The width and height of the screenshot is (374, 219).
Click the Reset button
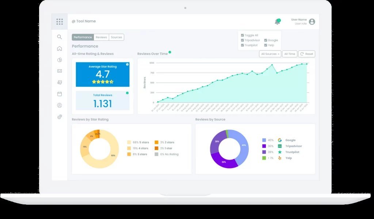point(306,54)
